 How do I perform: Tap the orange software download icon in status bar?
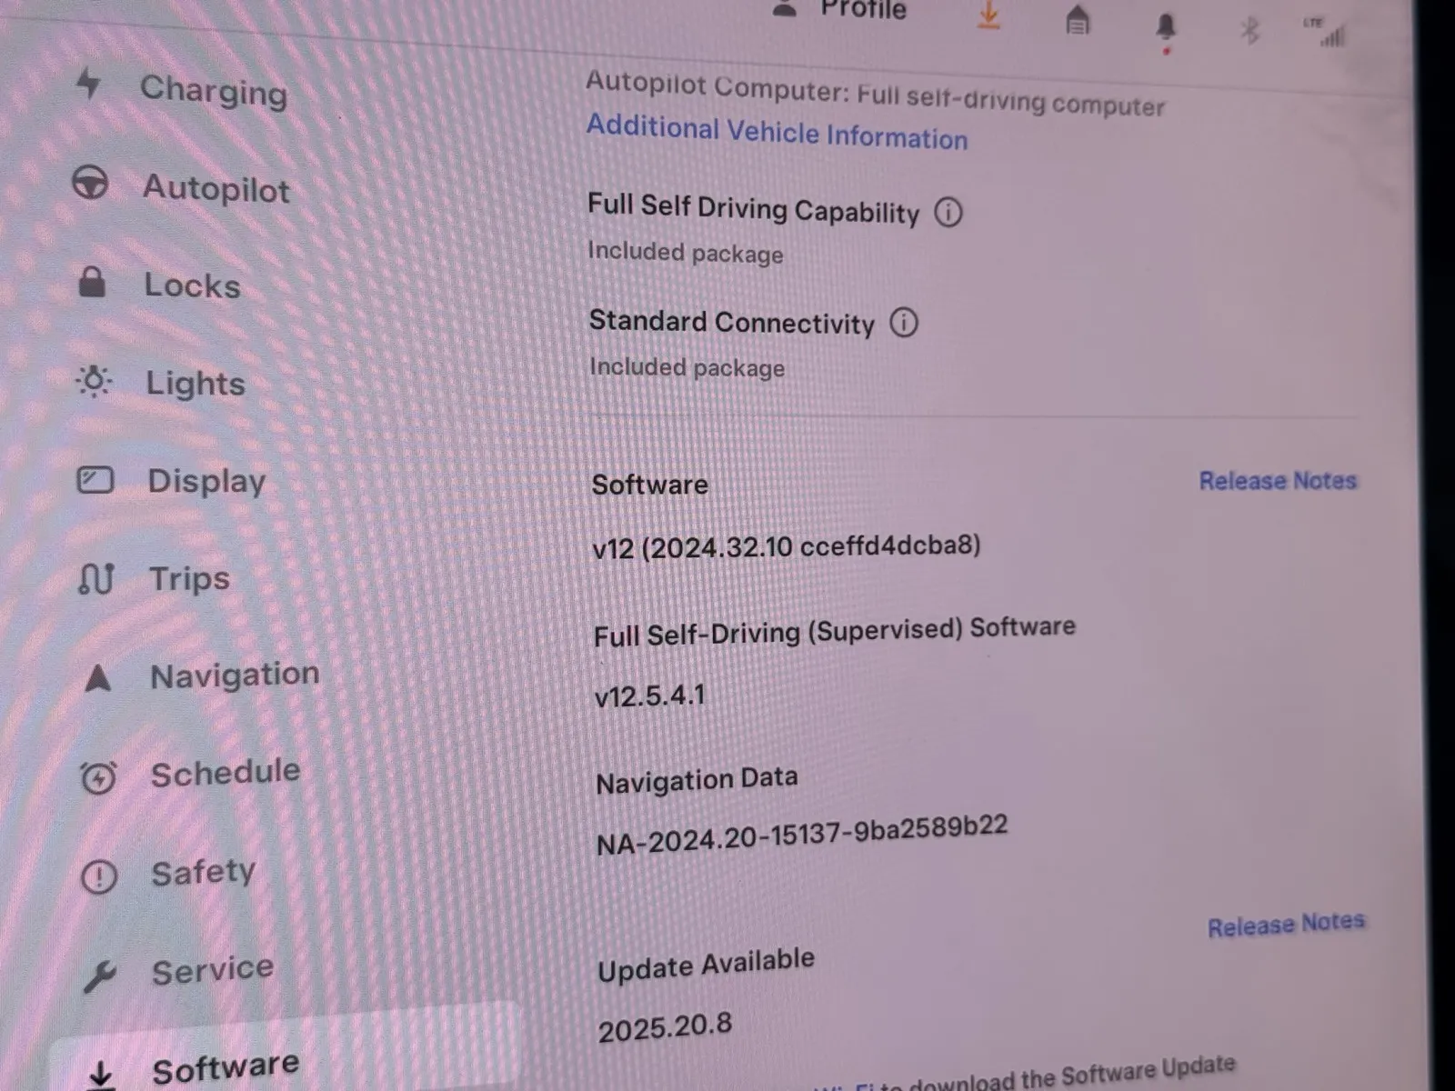tap(988, 15)
